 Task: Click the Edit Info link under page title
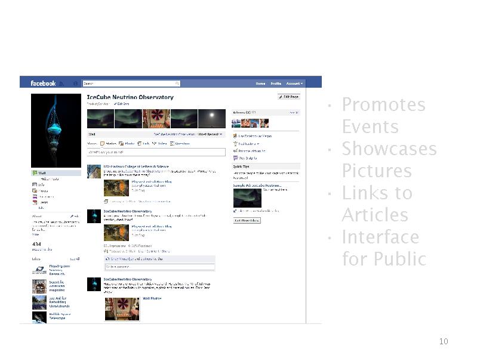point(122,104)
